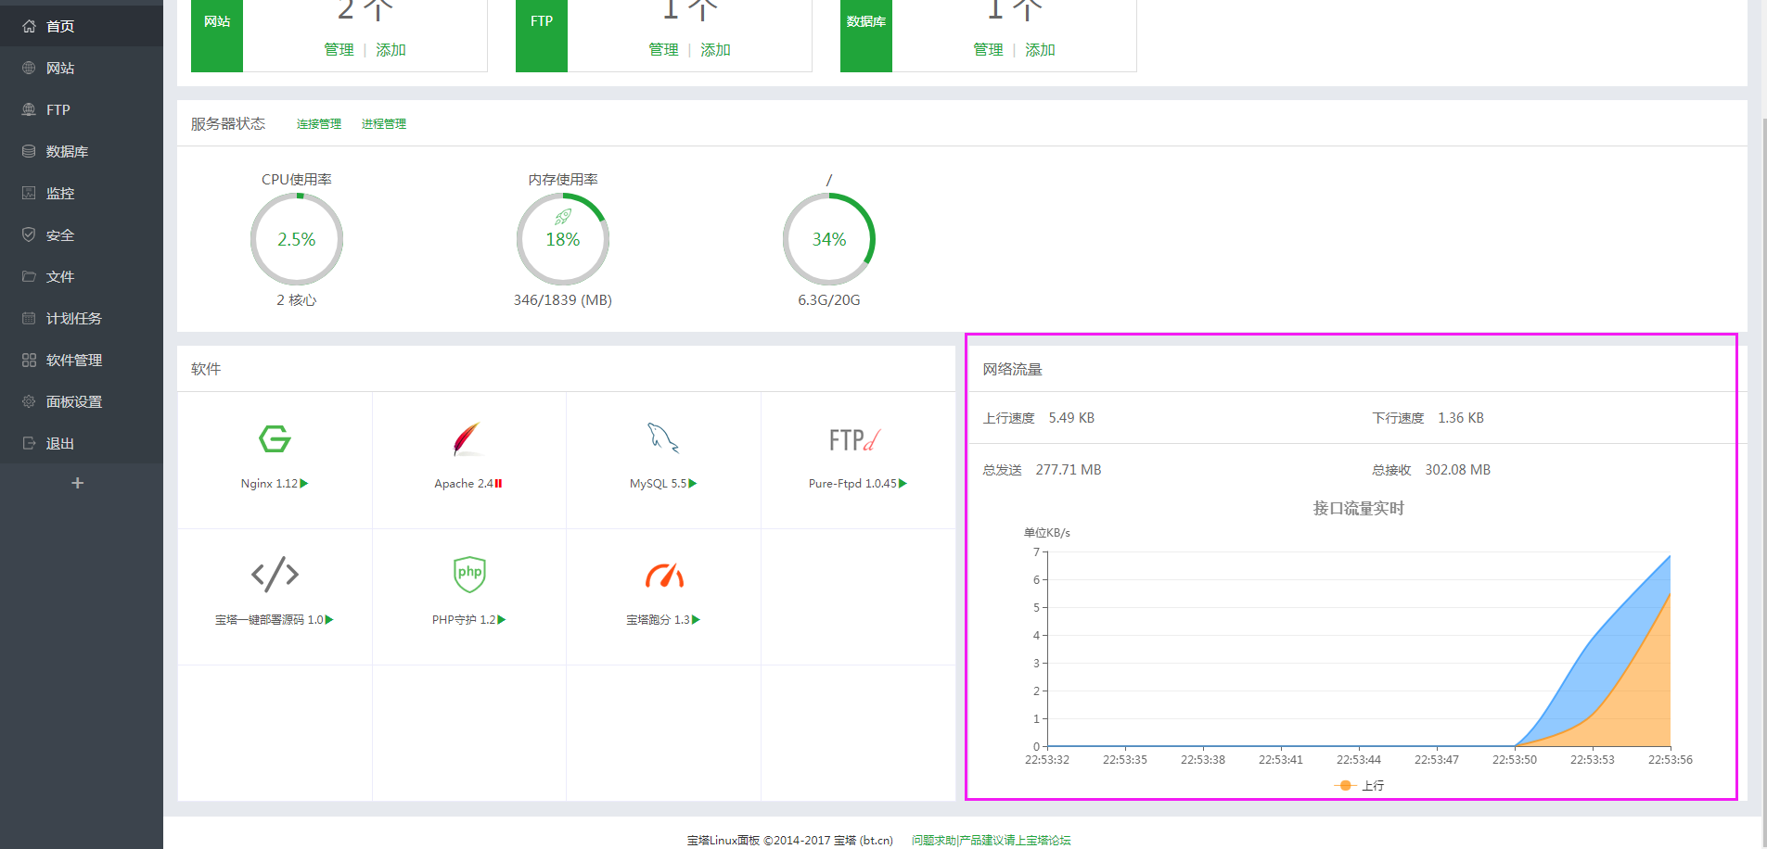
Task: Click the 宝塔一键部署源码 1.0 label
Action: point(270,620)
